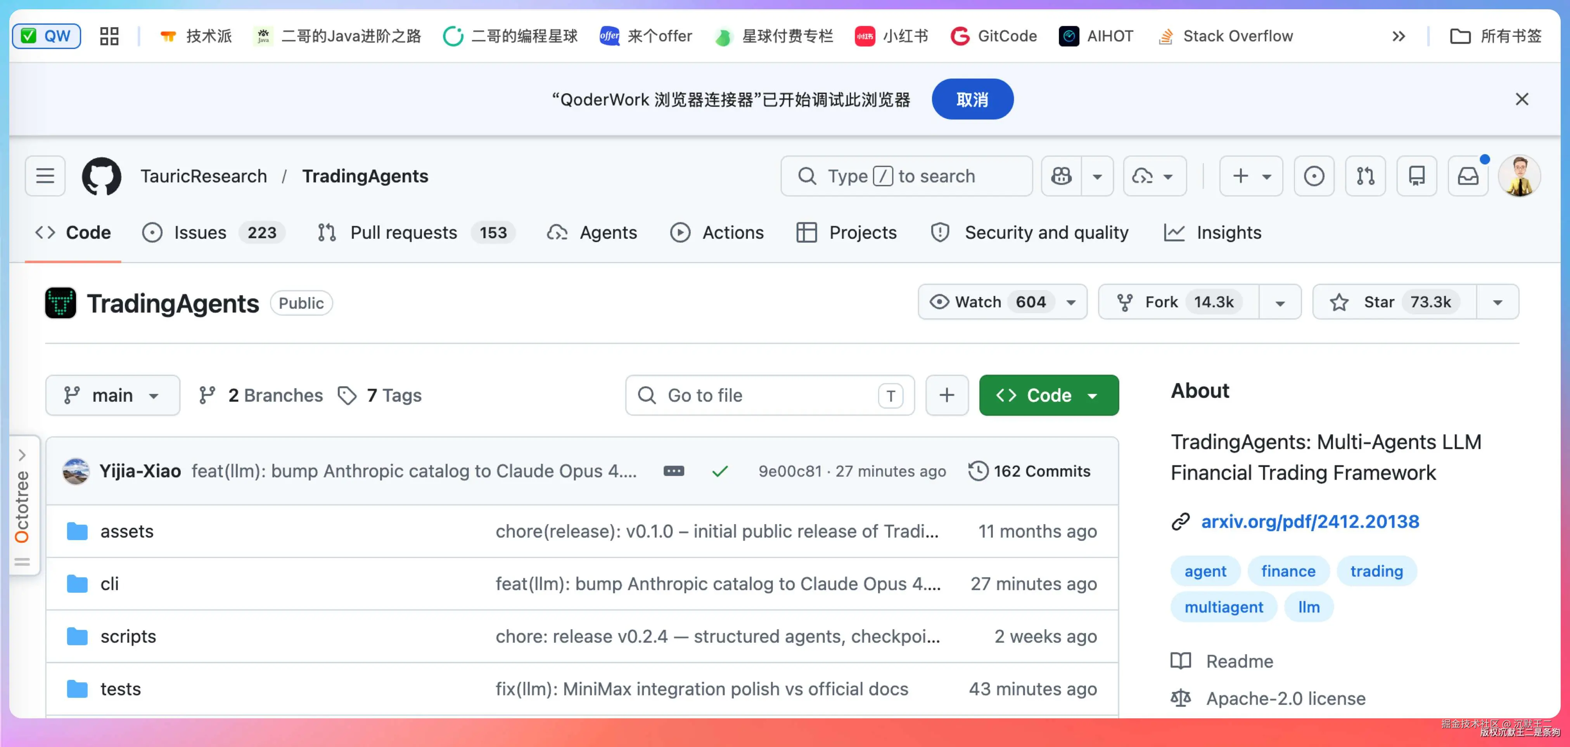Click the browser tab groups grid icon
Image resolution: width=1570 pixels, height=747 pixels.
pyautogui.click(x=109, y=36)
